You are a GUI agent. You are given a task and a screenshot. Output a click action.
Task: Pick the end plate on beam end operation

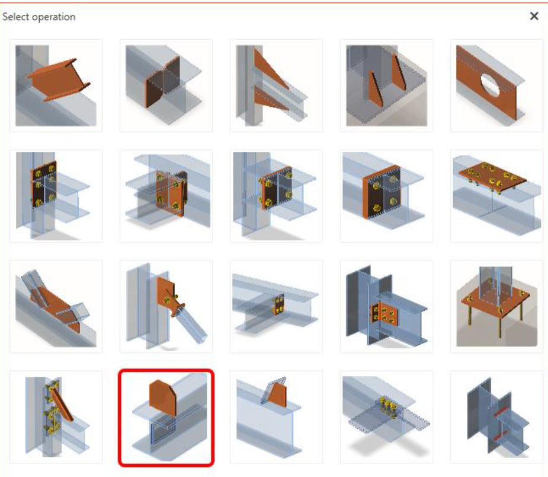(386, 196)
